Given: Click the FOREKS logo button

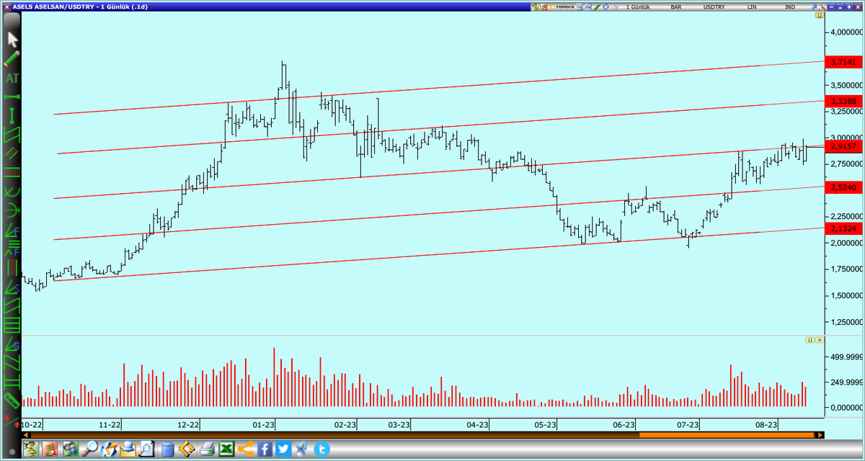Looking at the screenshot, I should (562, 6).
